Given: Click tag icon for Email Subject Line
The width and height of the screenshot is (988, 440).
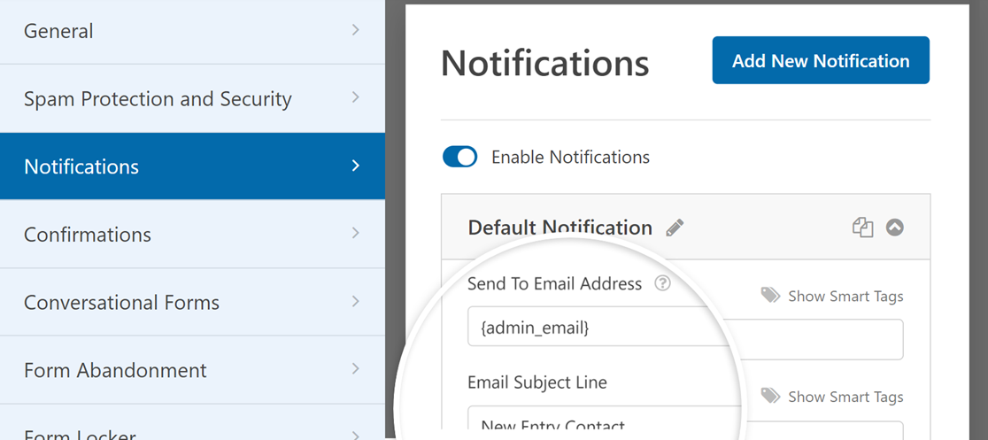Looking at the screenshot, I should point(770,396).
